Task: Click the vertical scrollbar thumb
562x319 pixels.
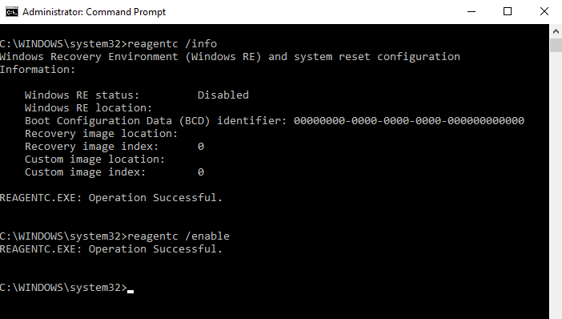Action: click(556, 45)
